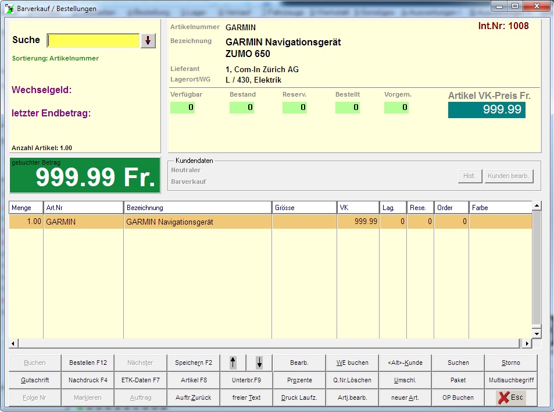Click the OP Buchen button
The width and height of the screenshot is (554, 412).
458,397
